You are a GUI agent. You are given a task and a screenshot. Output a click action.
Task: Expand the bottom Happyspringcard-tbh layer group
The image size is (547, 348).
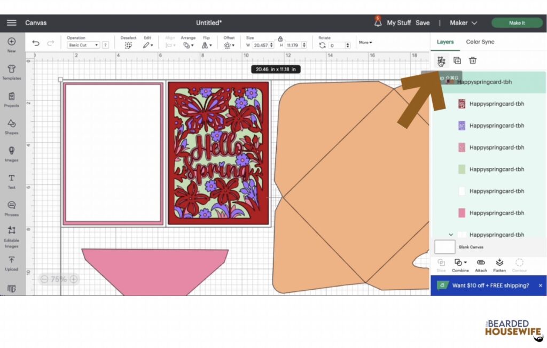pos(450,234)
